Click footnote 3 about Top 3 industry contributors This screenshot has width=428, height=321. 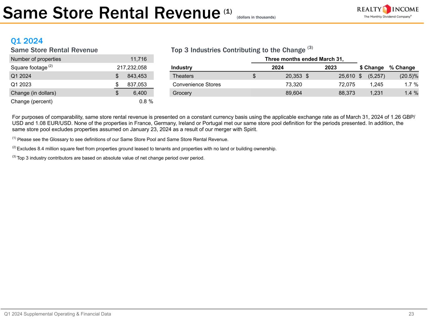coord(110,158)
